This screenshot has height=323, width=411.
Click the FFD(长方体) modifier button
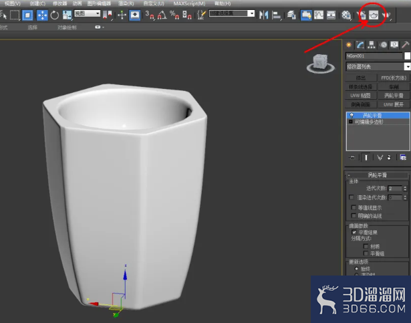(394, 78)
